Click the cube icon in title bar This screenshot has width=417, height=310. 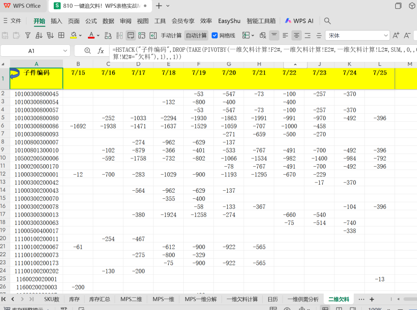pyautogui.click(x=412, y=6)
